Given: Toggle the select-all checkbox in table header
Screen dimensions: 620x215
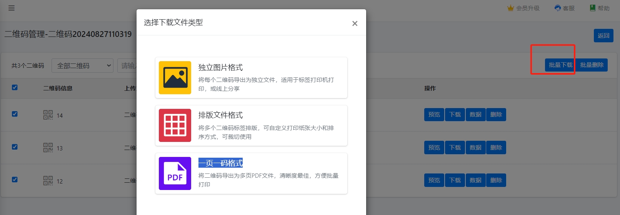Looking at the screenshot, I should pyautogui.click(x=15, y=87).
